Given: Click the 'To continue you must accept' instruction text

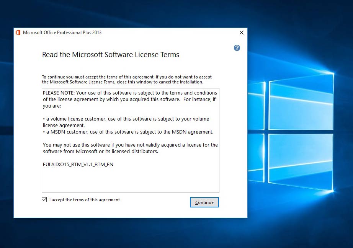Looking at the screenshot, I should [x=127, y=80].
